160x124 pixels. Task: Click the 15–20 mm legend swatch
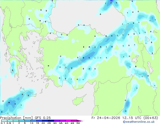point(39,121)
